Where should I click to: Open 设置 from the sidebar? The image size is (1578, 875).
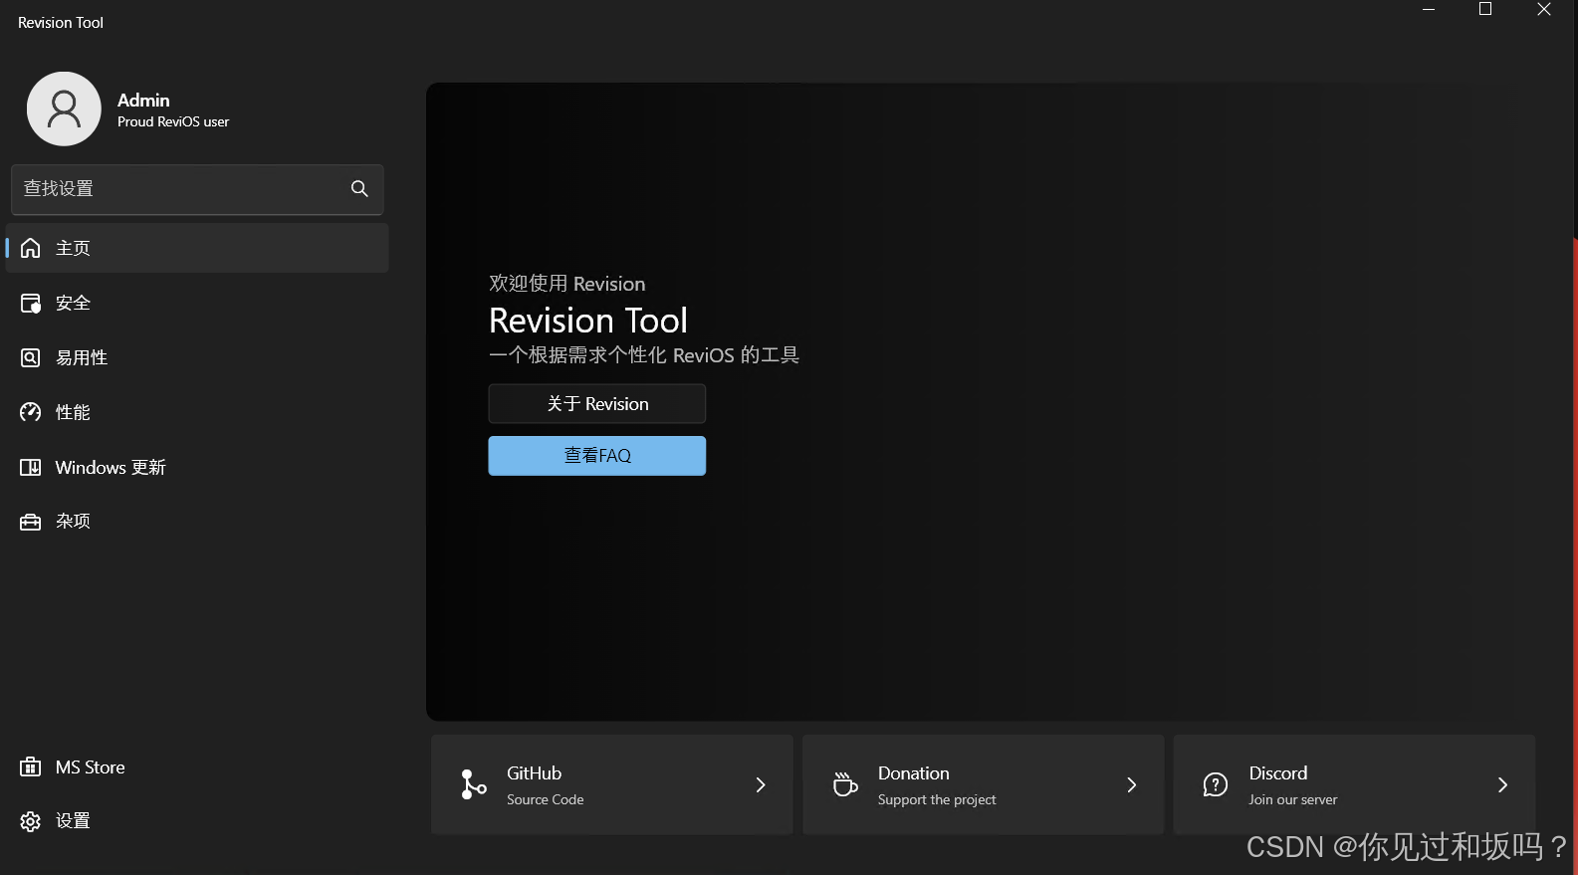click(197, 821)
